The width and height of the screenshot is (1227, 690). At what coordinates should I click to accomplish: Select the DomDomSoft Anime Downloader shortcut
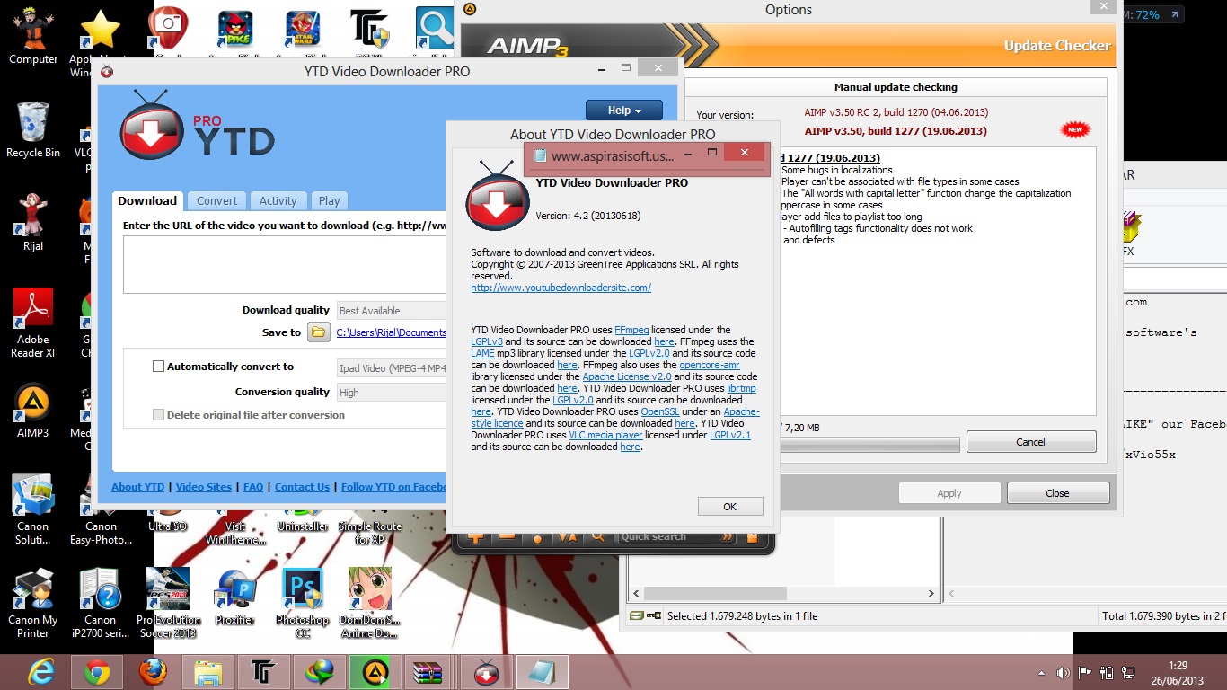370,604
